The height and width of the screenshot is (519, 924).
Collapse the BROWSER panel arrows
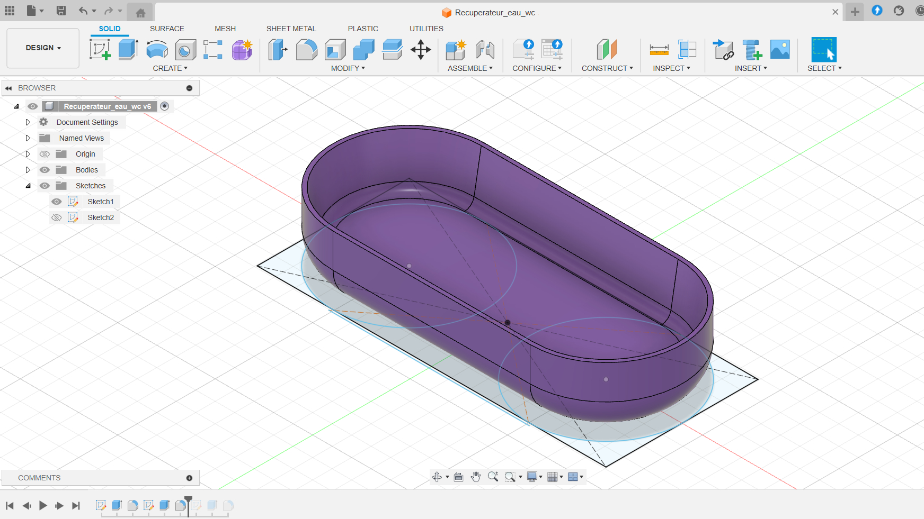(x=8, y=88)
